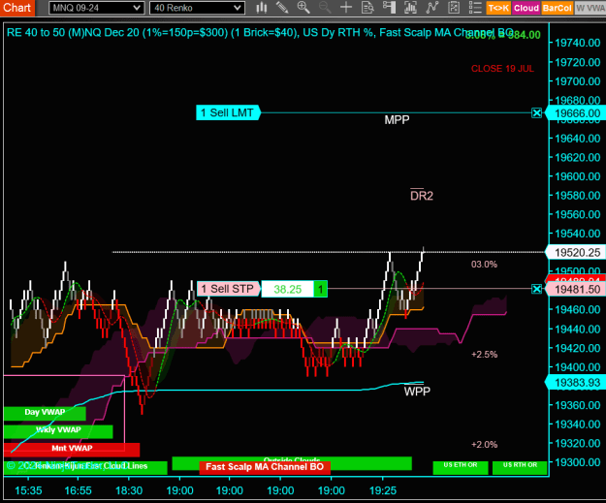606x503 pixels.
Task: Click the Tenkan Kijun Fast Cloud Lines label
Action: point(85,467)
